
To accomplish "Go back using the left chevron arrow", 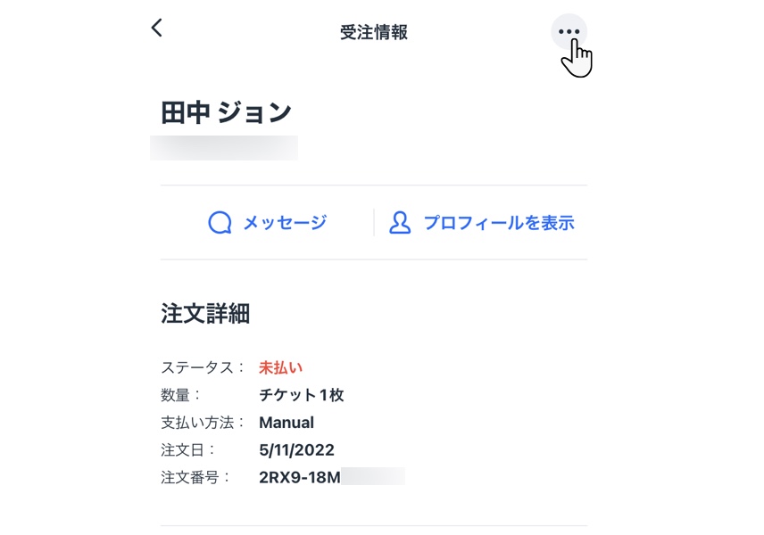I will (157, 28).
